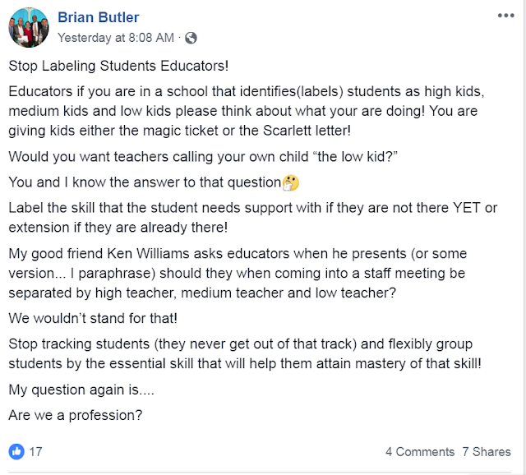The image size is (526, 475).
Task: Click the blue thumbs-up reaction icon
Action: point(16,451)
